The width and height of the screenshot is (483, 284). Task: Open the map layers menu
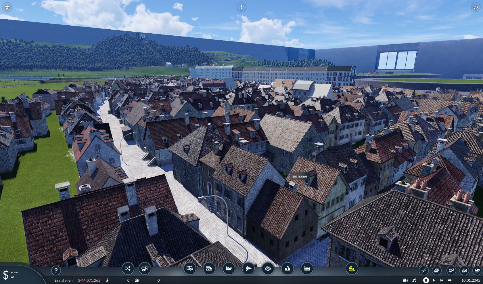pos(7,7)
